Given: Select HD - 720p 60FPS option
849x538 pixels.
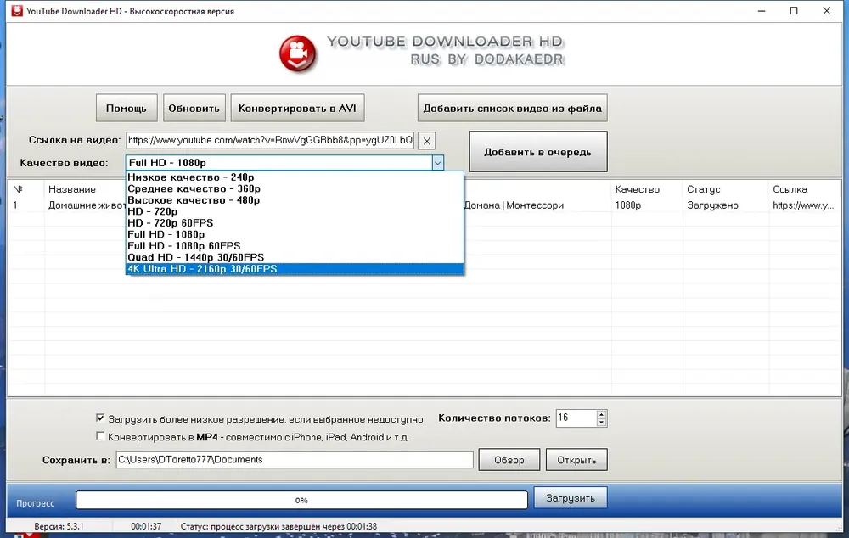Looking at the screenshot, I should pyautogui.click(x=295, y=222).
